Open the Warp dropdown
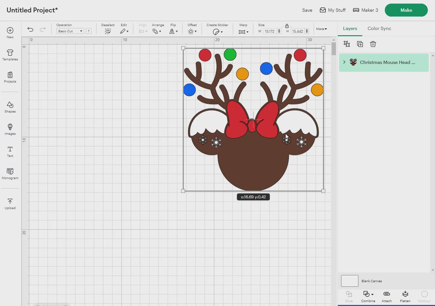Viewport: 435px width, 306px height. (243, 32)
